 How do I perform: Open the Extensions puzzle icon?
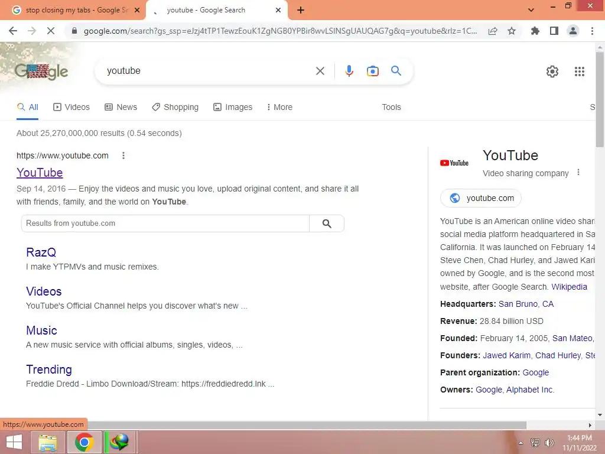[x=535, y=31]
